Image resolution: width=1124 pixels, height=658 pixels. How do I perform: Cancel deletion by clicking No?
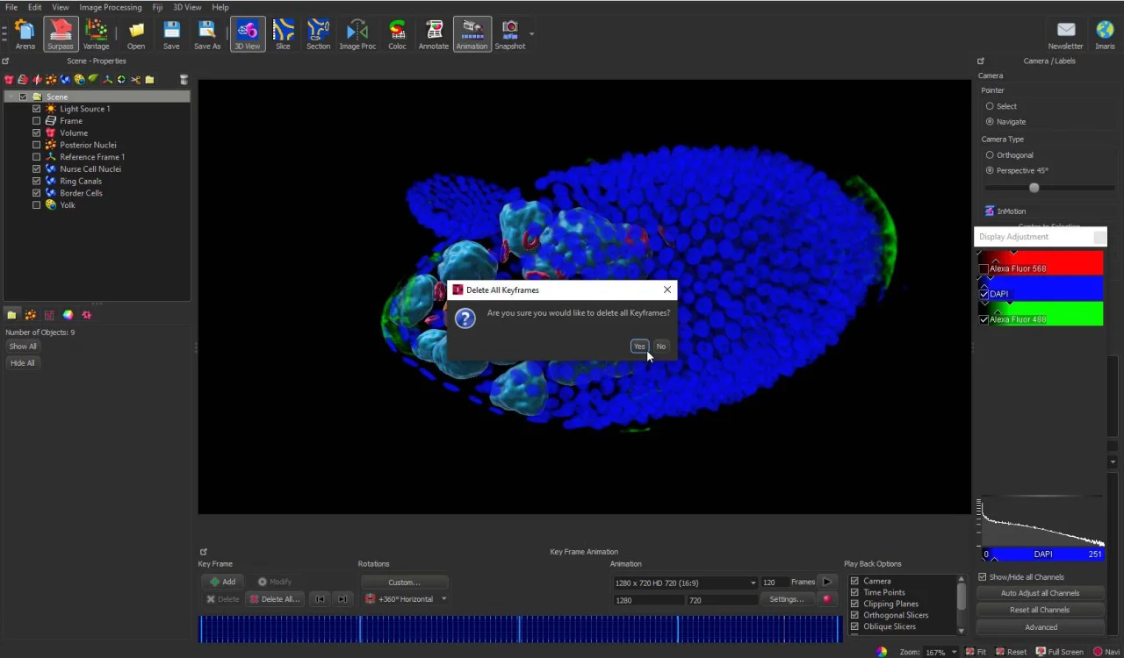pos(661,347)
